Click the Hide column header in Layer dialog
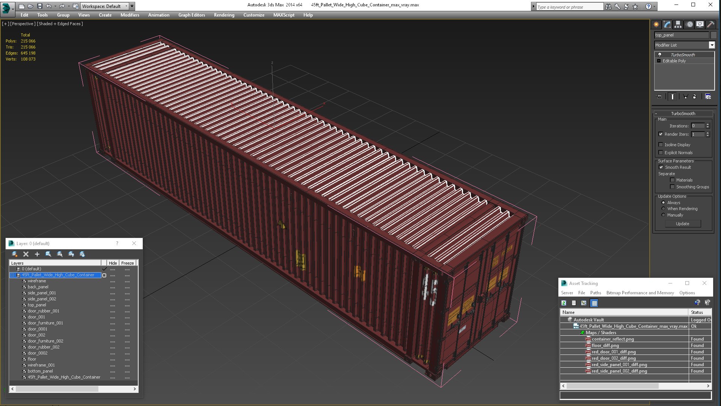The width and height of the screenshot is (721, 406). pyautogui.click(x=113, y=263)
